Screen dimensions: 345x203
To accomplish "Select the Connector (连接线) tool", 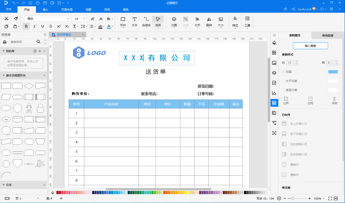I will coord(146,22).
